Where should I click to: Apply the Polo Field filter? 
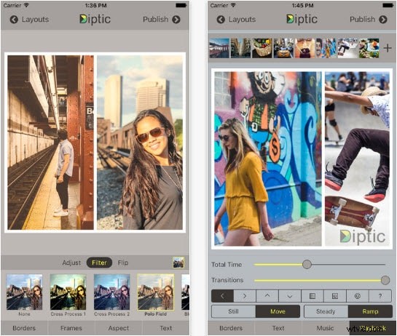155,292
